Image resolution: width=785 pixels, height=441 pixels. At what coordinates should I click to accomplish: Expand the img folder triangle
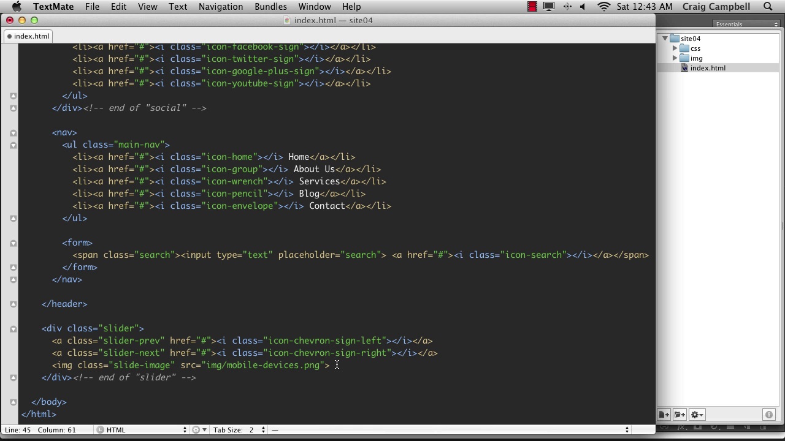coord(675,58)
